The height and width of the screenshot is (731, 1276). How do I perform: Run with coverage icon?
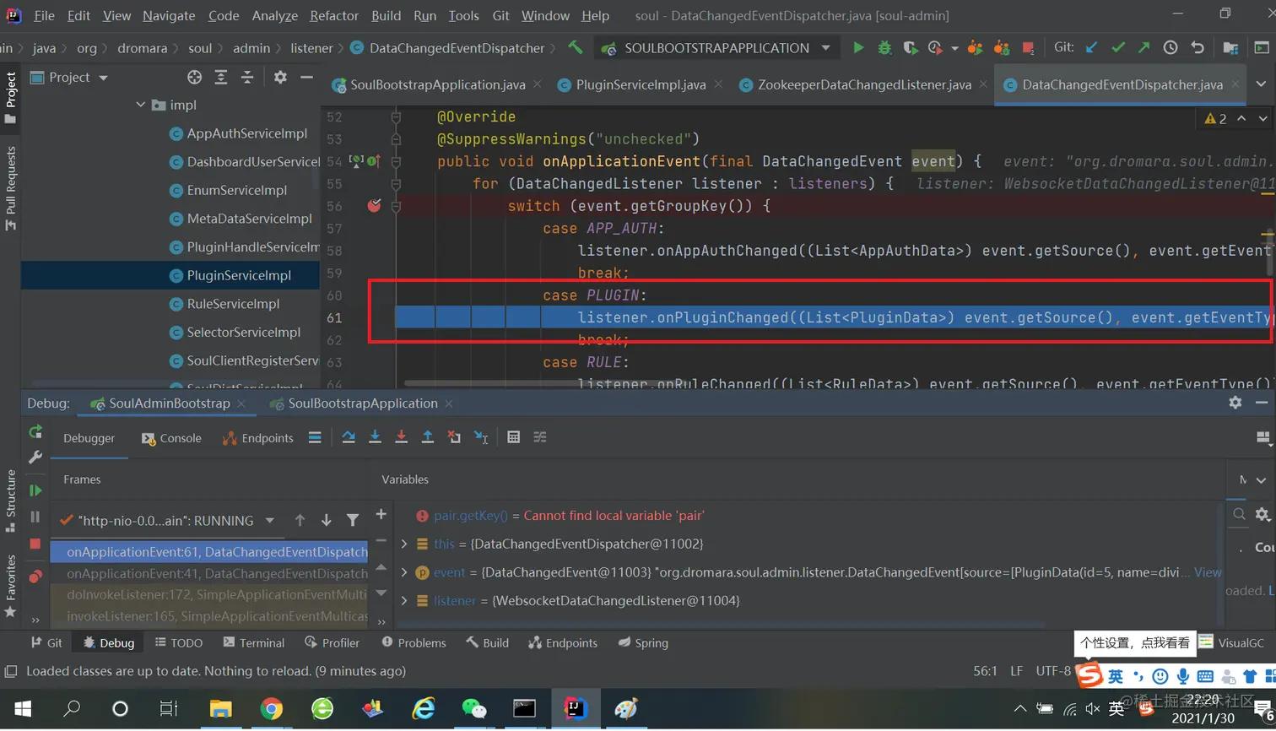(x=910, y=48)
